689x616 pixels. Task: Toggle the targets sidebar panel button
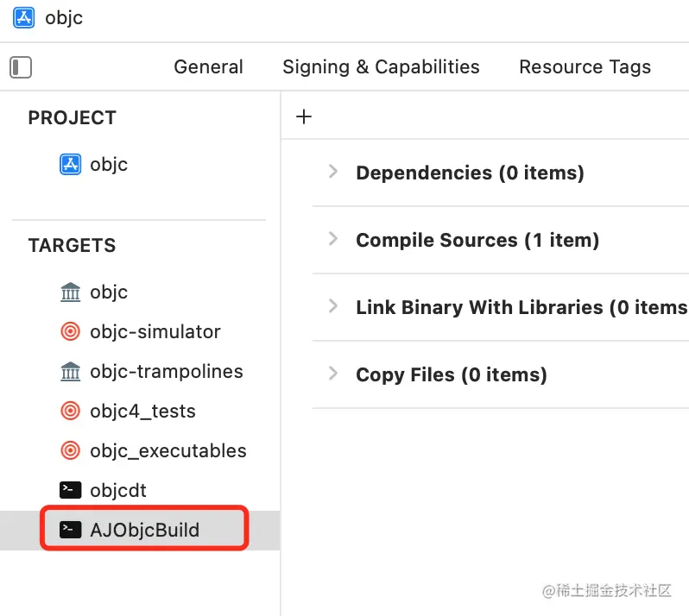pyautogui.click(x=21, y=67)
